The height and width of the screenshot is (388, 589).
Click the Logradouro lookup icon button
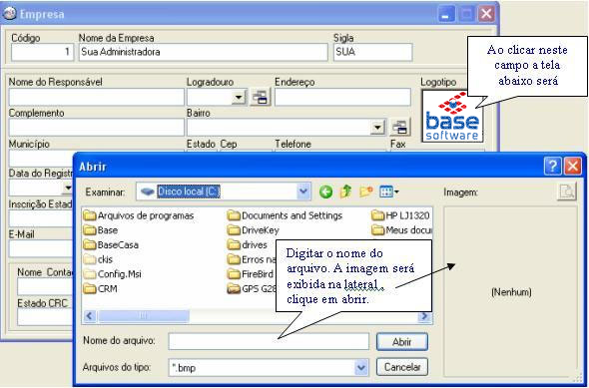261,97
